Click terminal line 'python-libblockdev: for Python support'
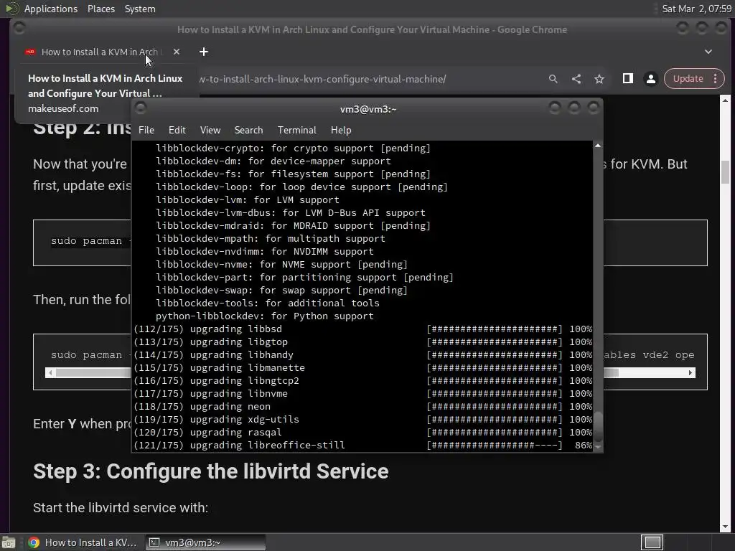Screen dimensions: 735x551 [265, 316]
